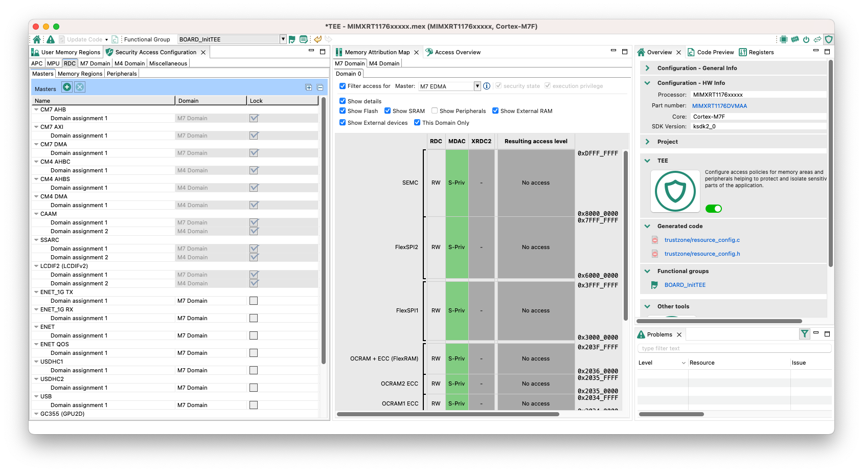Screen dimensions: 863x472
Task: Click the Problems filter funnel icon
Action: 805,334
